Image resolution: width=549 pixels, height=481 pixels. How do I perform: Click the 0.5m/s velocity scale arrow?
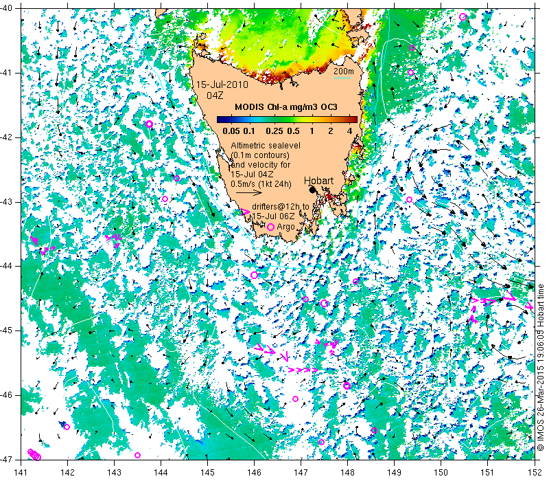[249, 192]
